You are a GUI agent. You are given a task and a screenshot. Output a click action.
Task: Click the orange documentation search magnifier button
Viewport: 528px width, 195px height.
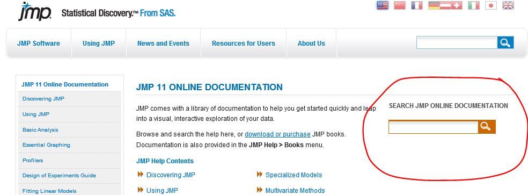[487, 127]
